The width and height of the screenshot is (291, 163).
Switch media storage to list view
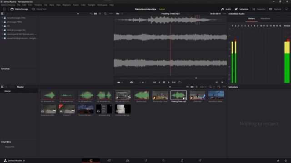[100, 14]
